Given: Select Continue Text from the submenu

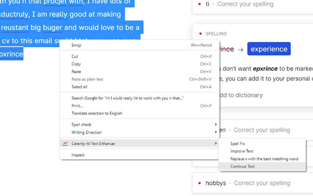Looking at the screenshot, I should click(x=242, y=166).
